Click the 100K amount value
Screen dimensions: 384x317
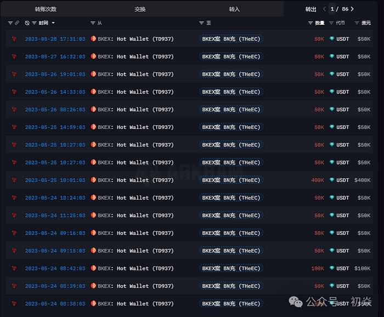(x=318, y=268)
